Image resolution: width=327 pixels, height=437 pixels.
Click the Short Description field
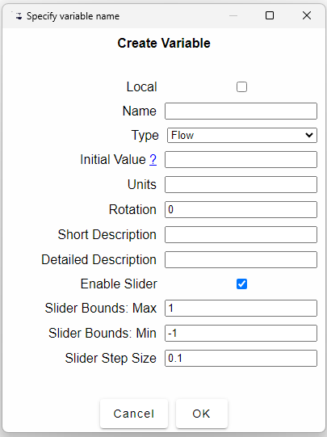pyautogui.click(x=241, y=234)
